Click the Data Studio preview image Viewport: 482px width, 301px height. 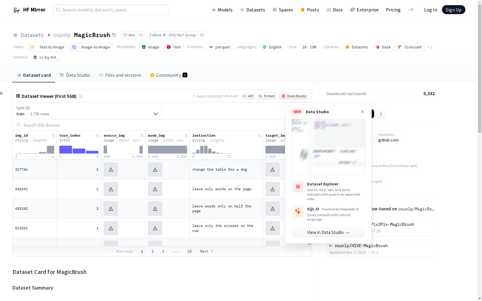(x=328, y=147)
